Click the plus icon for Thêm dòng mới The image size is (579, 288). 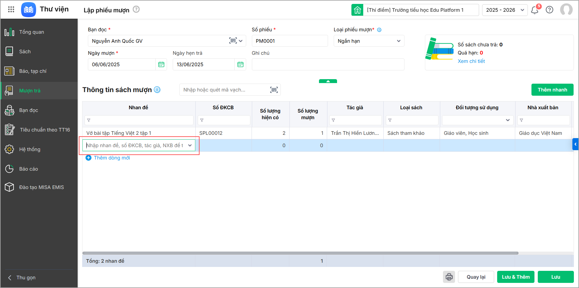pyautogui.click(x=88, y=158)
